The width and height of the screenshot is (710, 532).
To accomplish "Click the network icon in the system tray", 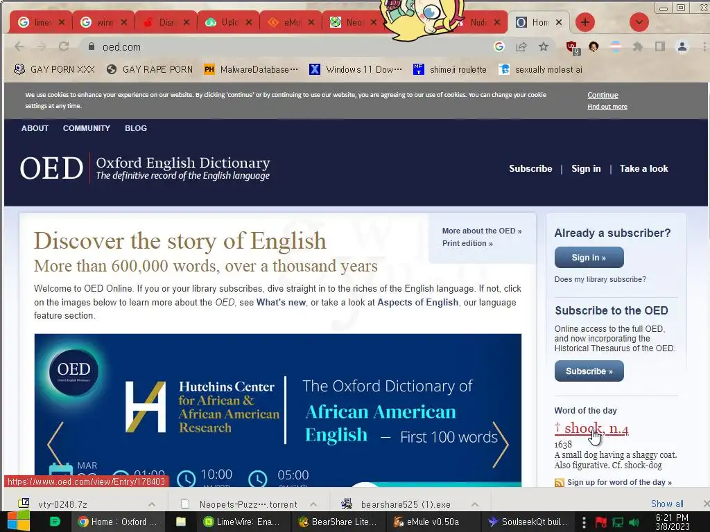I will coord(618,522).
